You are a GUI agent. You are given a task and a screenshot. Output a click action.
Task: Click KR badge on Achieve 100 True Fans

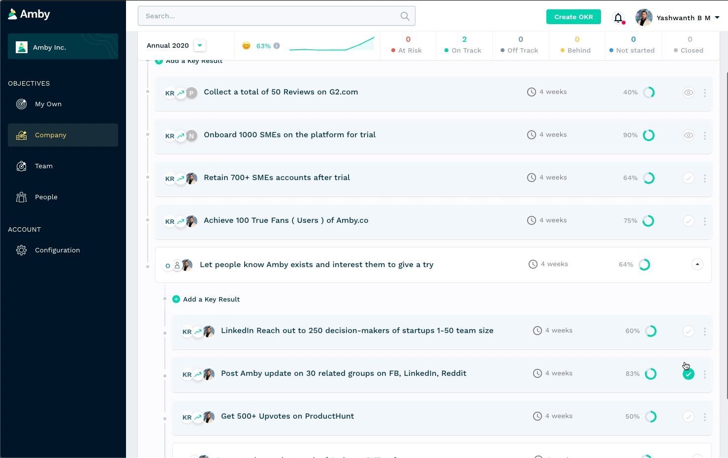[x=170, y=221]
